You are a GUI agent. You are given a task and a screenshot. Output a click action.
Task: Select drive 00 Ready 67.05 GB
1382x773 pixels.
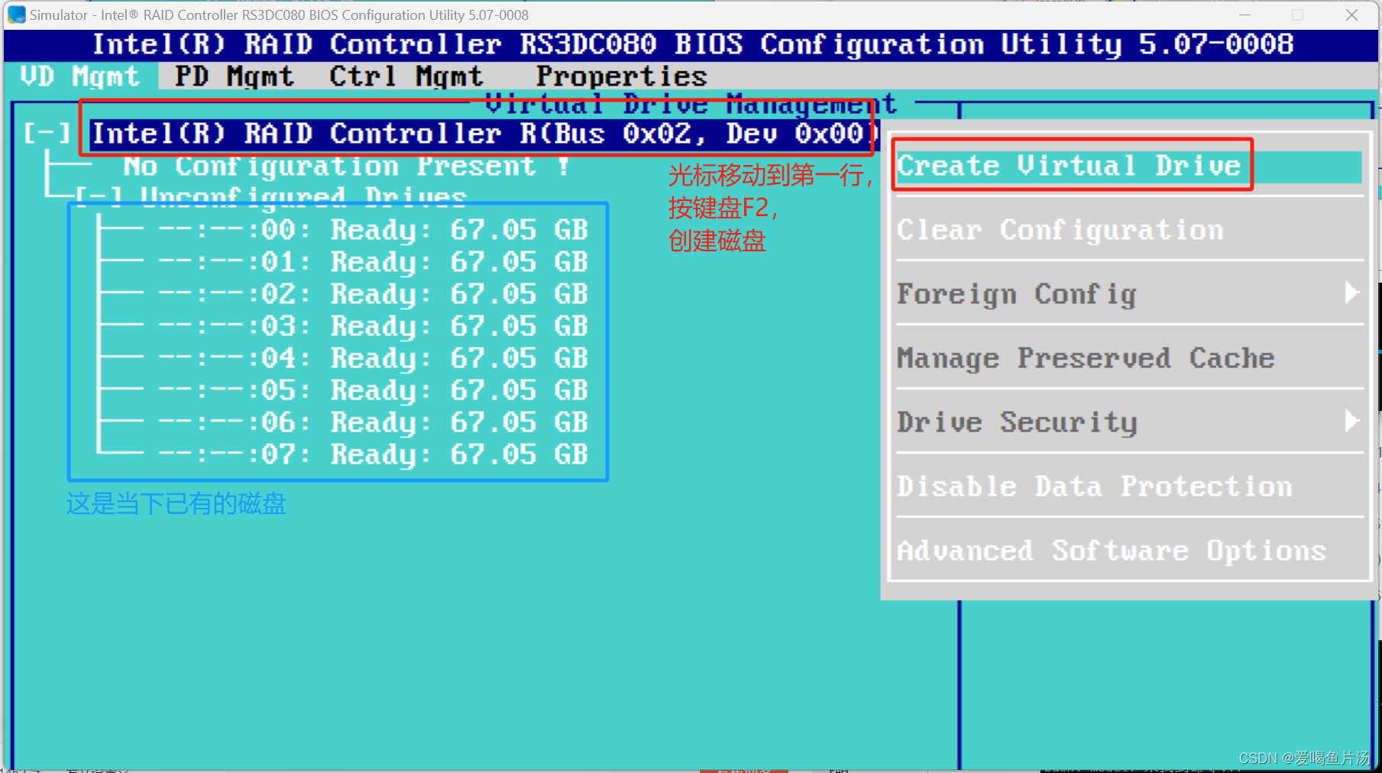pyautogui.click(x=373, y=230)
